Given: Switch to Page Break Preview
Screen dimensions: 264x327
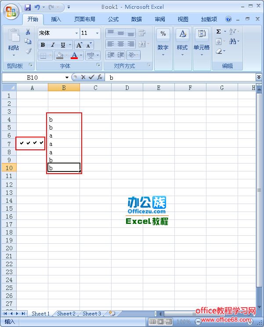Looking at the screenshot, I should tap(169, 322).
